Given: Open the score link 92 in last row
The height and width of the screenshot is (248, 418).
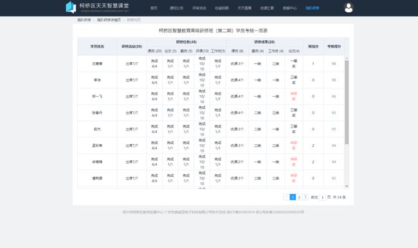Looking at the screenshot, I should click(x=334, y=178).
